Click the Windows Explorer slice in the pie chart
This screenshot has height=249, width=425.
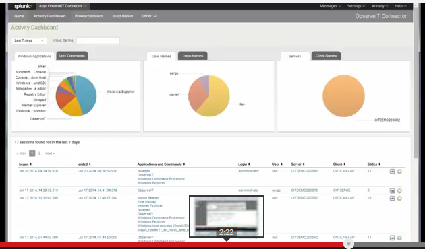click(x=87, y=94)
